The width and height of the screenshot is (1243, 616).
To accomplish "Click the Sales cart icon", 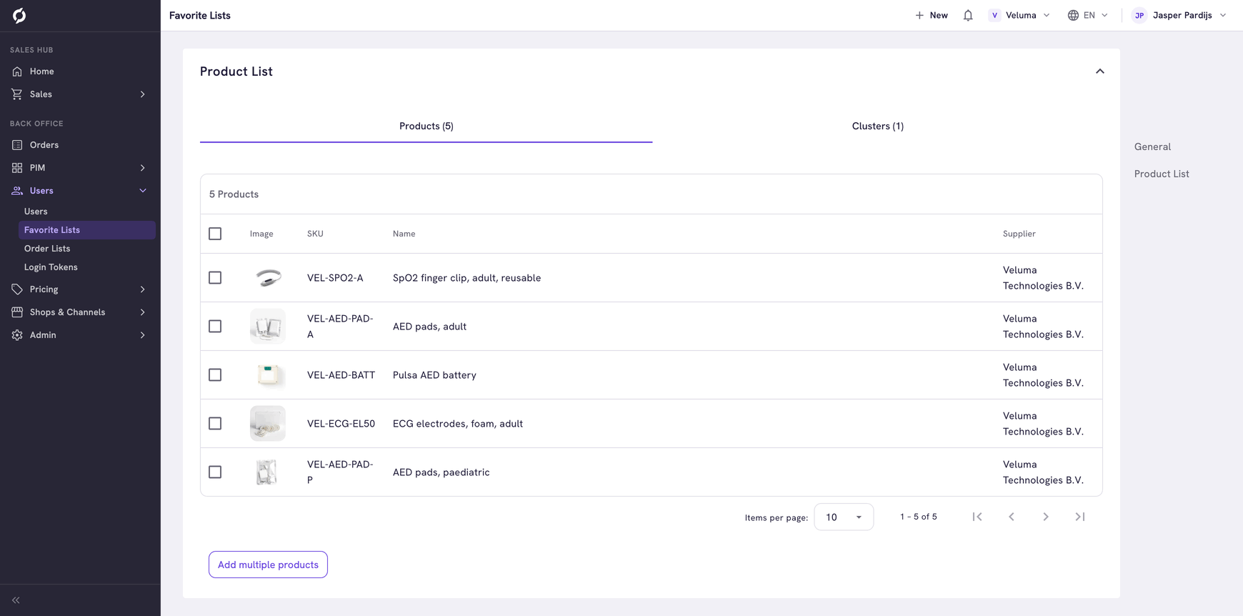I will [x=17, y=94].
